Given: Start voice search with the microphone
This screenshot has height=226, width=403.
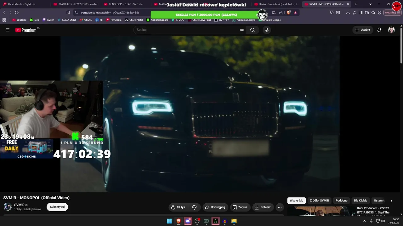Looking at the screenshot, I should pos(267,30).
